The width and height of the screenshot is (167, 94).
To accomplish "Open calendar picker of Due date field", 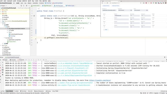I will tap(147, 10).
